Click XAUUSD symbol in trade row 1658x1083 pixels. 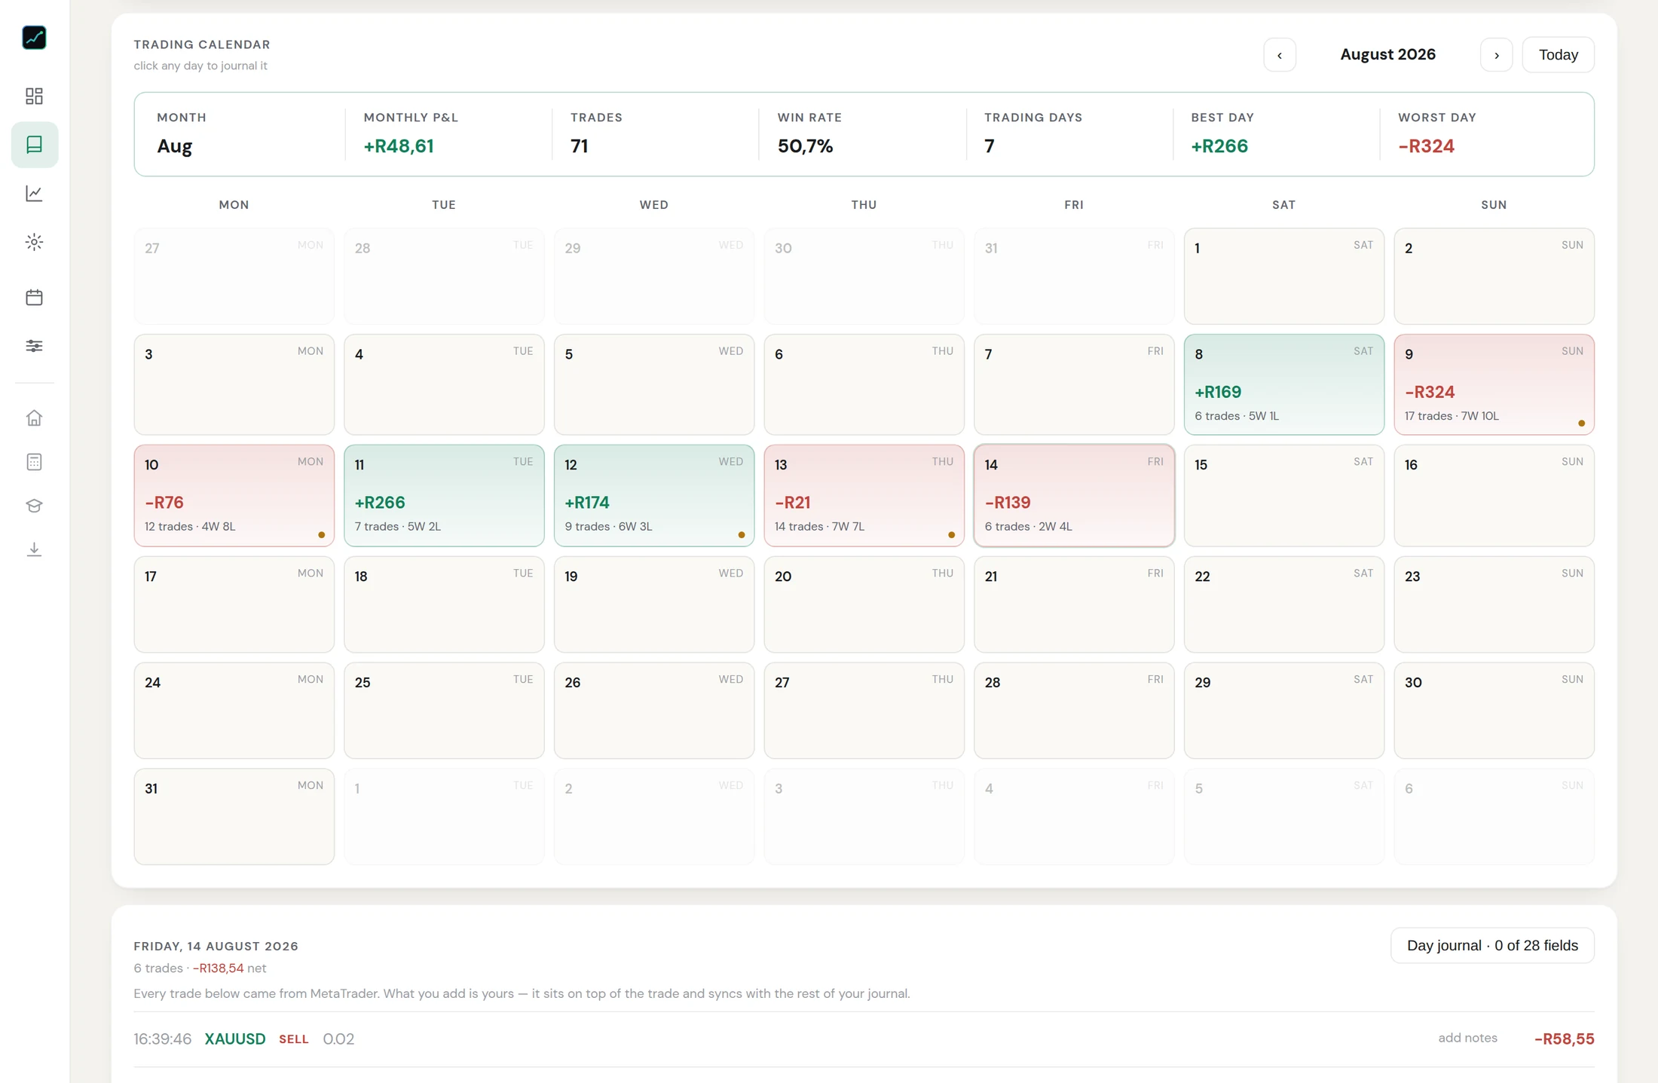(235, 1039)
